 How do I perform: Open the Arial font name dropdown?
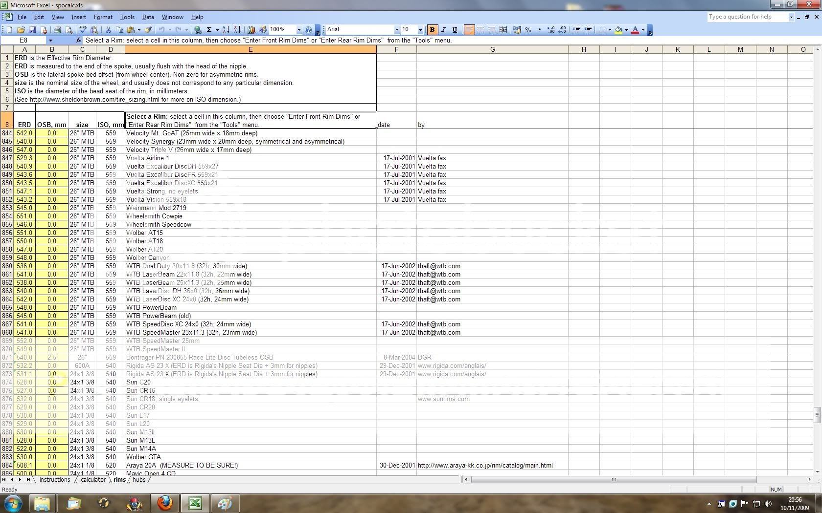click(x=397, y=30)
